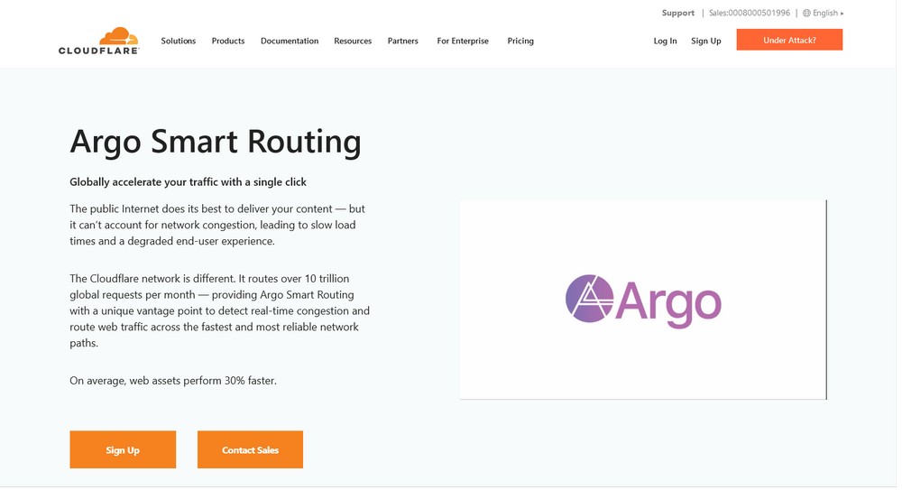This screenshot has width=902, height=490.
Task: Open the For Enterprise menu
Action: click(x=463, y=41)
